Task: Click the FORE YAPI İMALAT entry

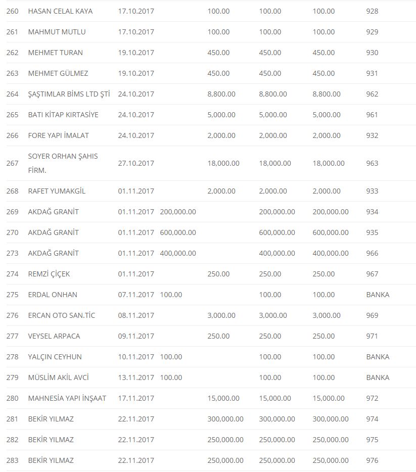Action: [x=58, y=135]
